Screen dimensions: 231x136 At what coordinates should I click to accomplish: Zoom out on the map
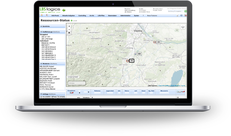[x=69, y=29]
